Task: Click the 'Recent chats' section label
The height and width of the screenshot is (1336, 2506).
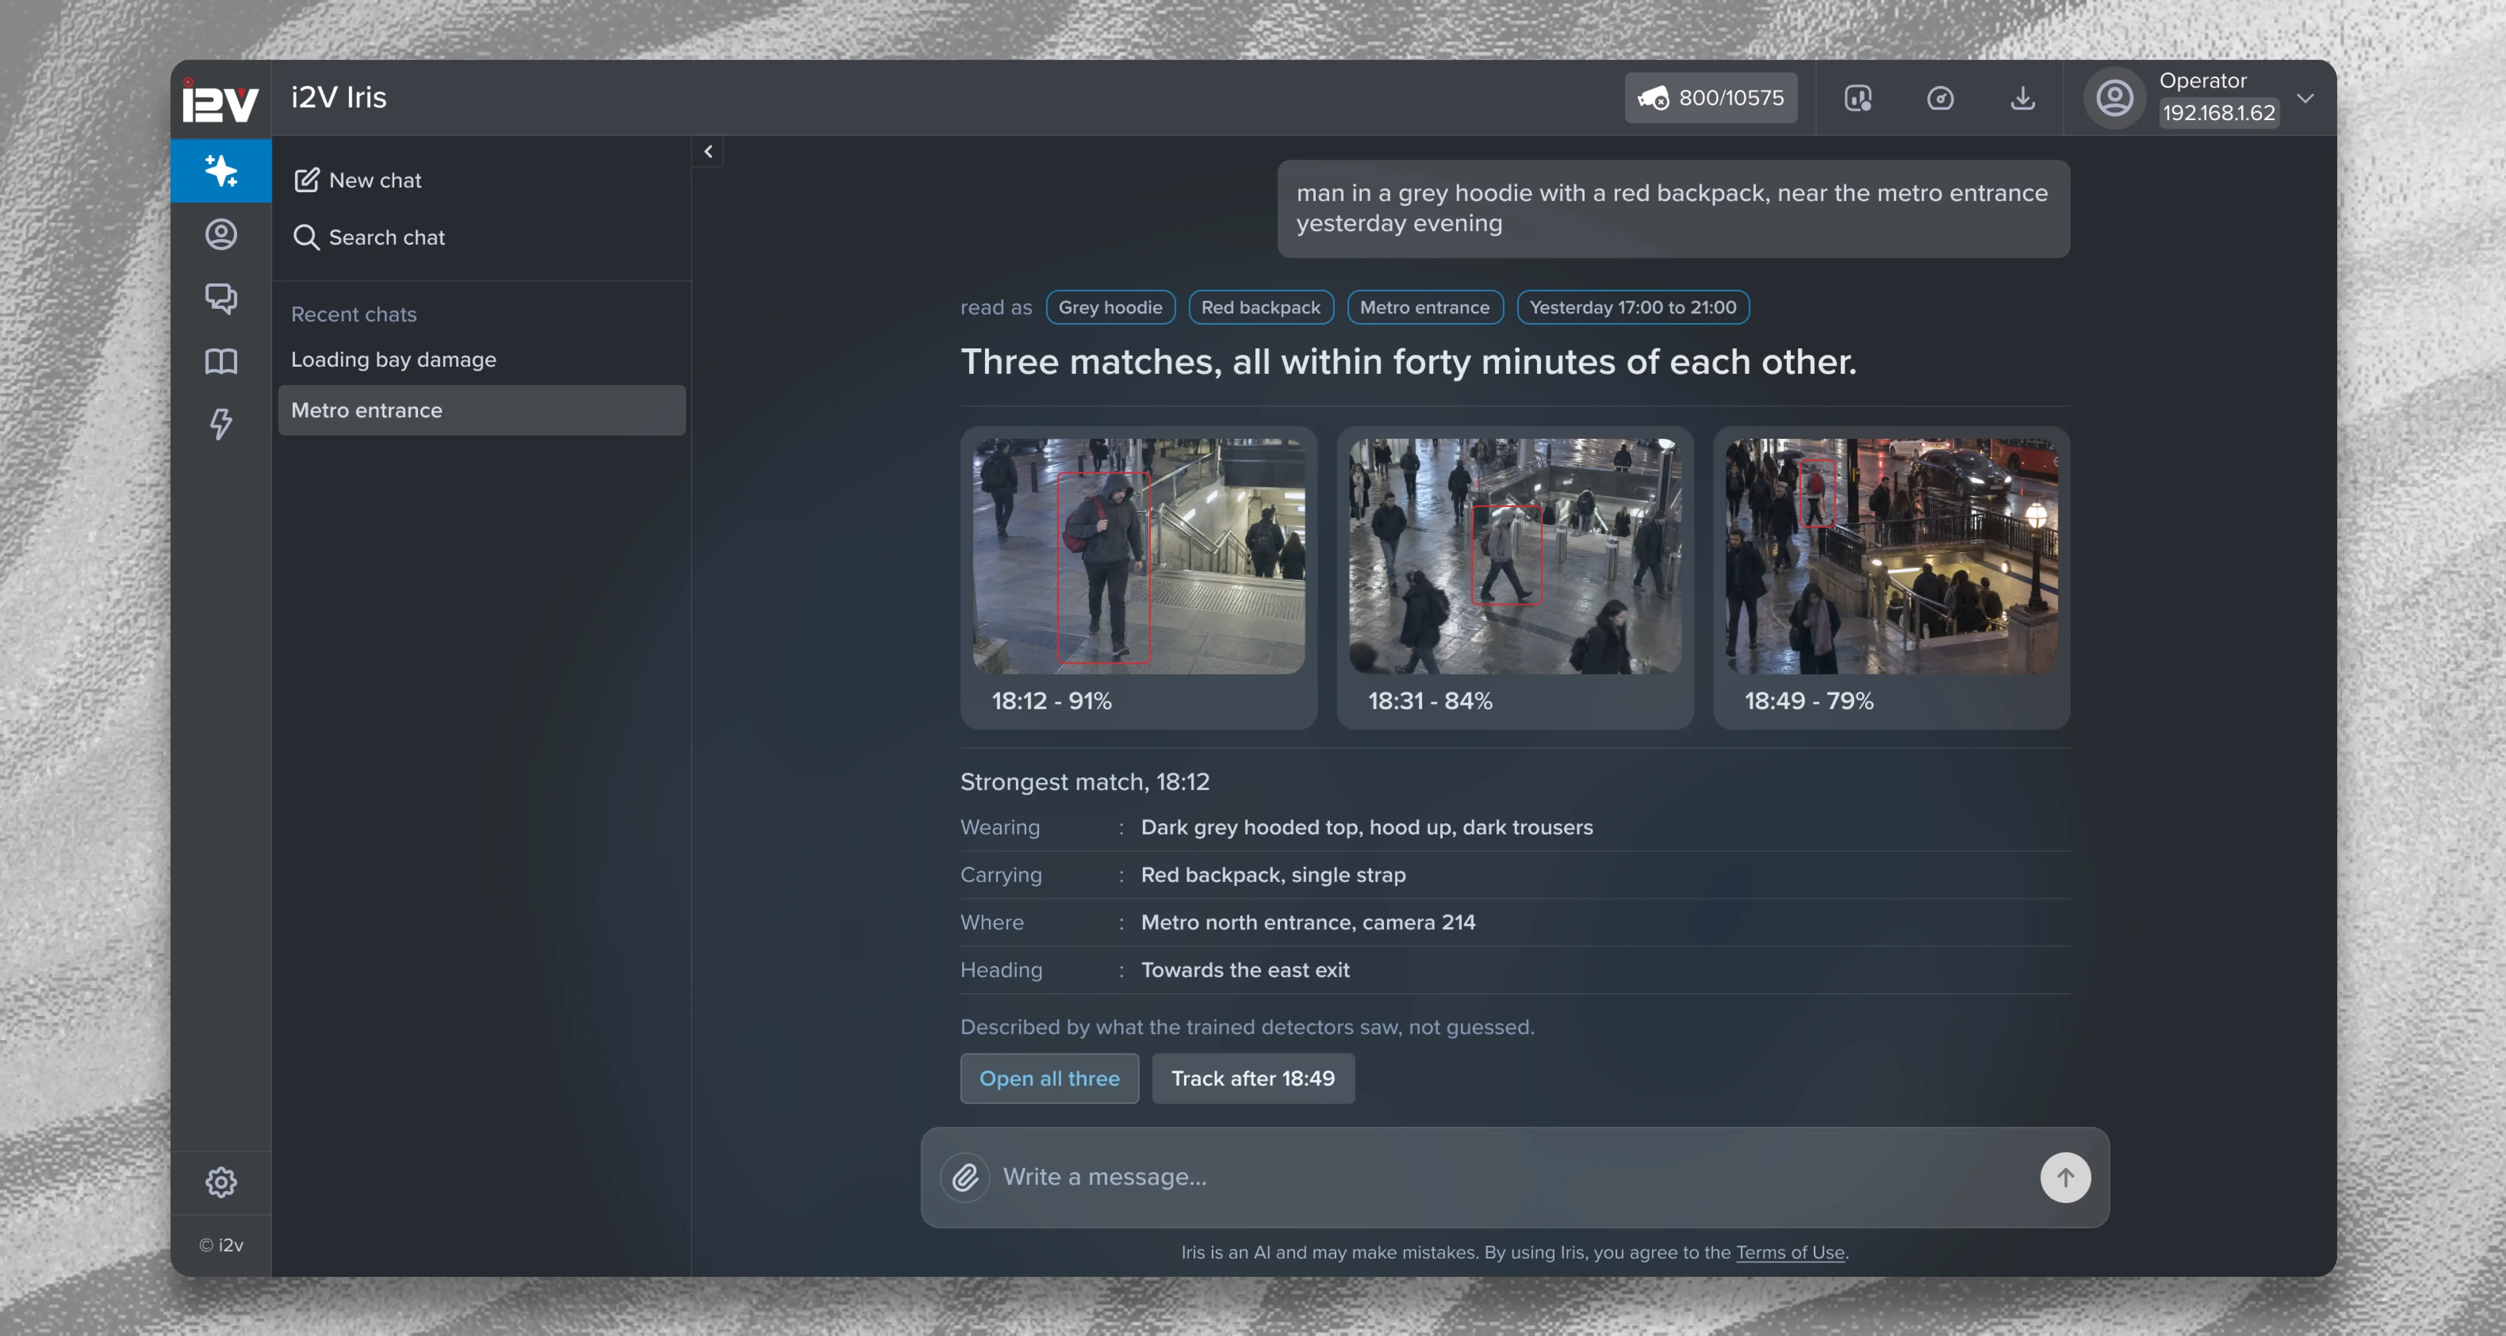Action: [353, 314]
